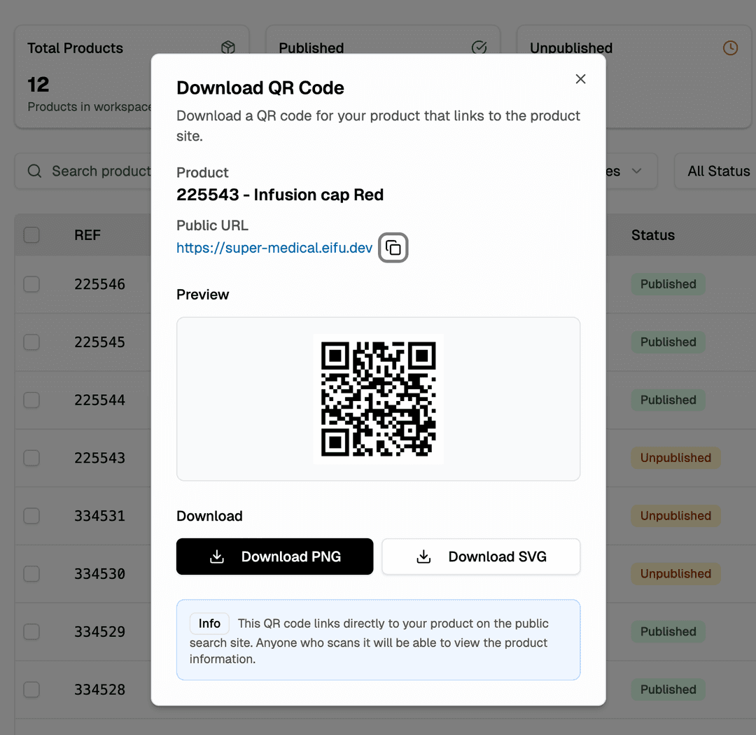Screen dimensions: 756x735
Task: Check the checkbox next to product 334531
Action: click(x=31, y=516)
